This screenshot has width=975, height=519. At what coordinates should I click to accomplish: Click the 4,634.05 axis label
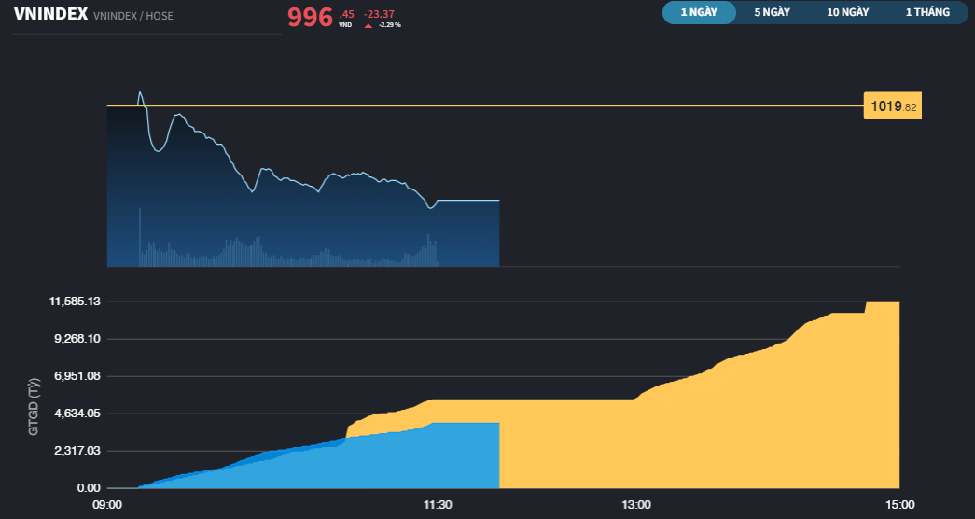pos(77,414)
